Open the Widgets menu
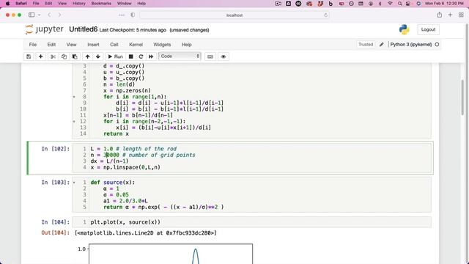This screenshot has height=264, width=469. 162,45
